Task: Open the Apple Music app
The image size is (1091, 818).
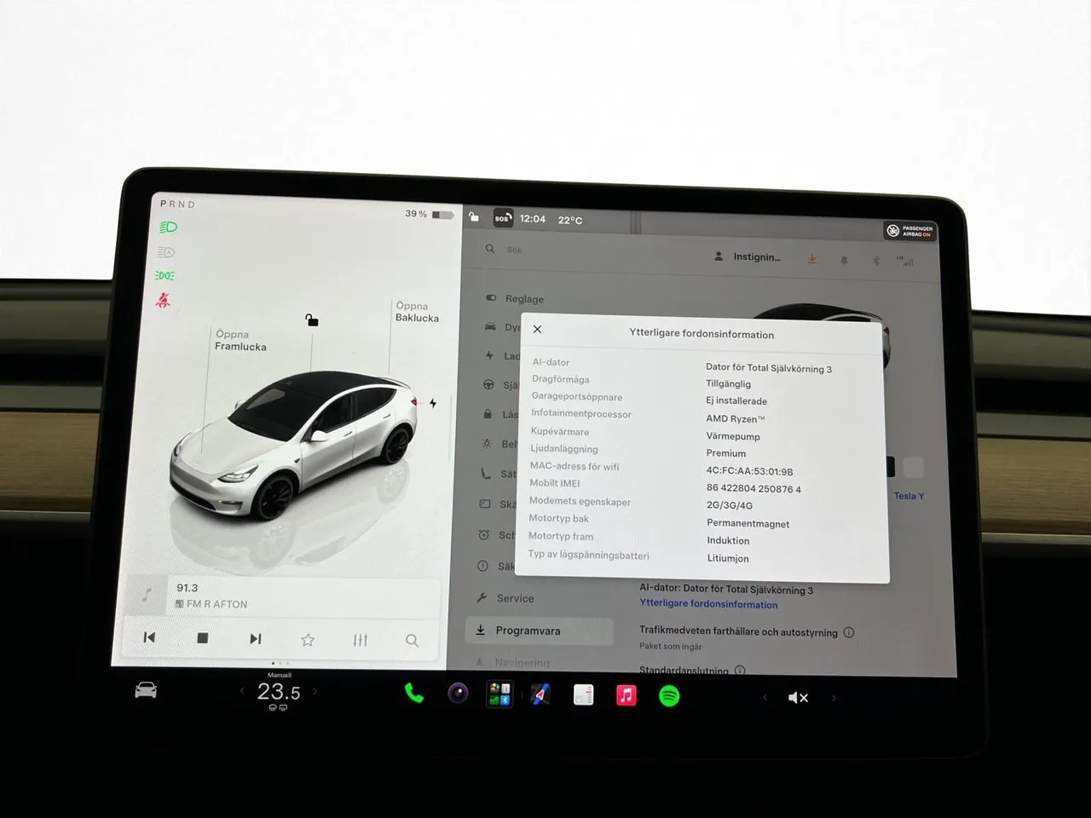Action: click(x=626, y=695)
